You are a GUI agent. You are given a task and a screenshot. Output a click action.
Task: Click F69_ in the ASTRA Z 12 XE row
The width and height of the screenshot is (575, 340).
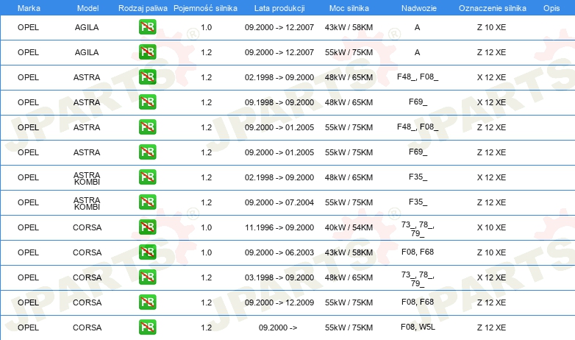coord(418,152)
